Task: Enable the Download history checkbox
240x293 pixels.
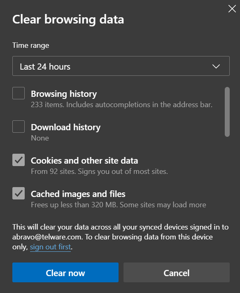Action: pyautogui.click(x=19, y=127)
